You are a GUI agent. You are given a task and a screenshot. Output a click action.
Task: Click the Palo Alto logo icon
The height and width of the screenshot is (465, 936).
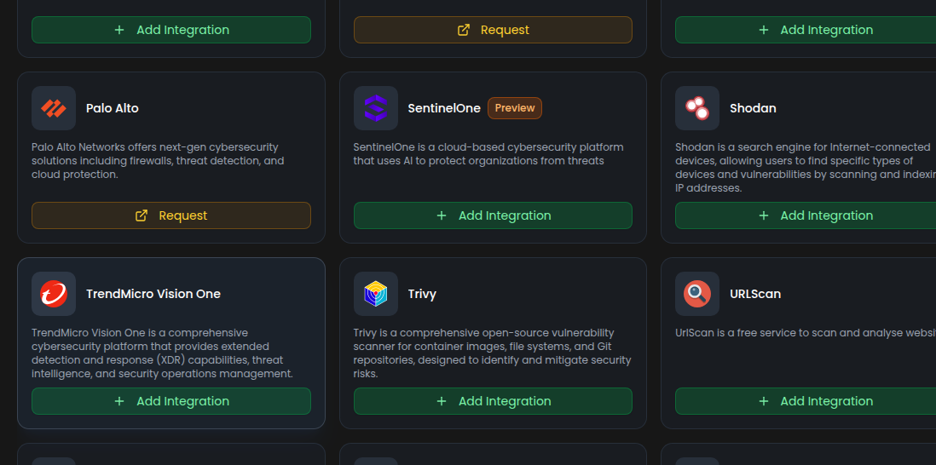click(54, 108)
